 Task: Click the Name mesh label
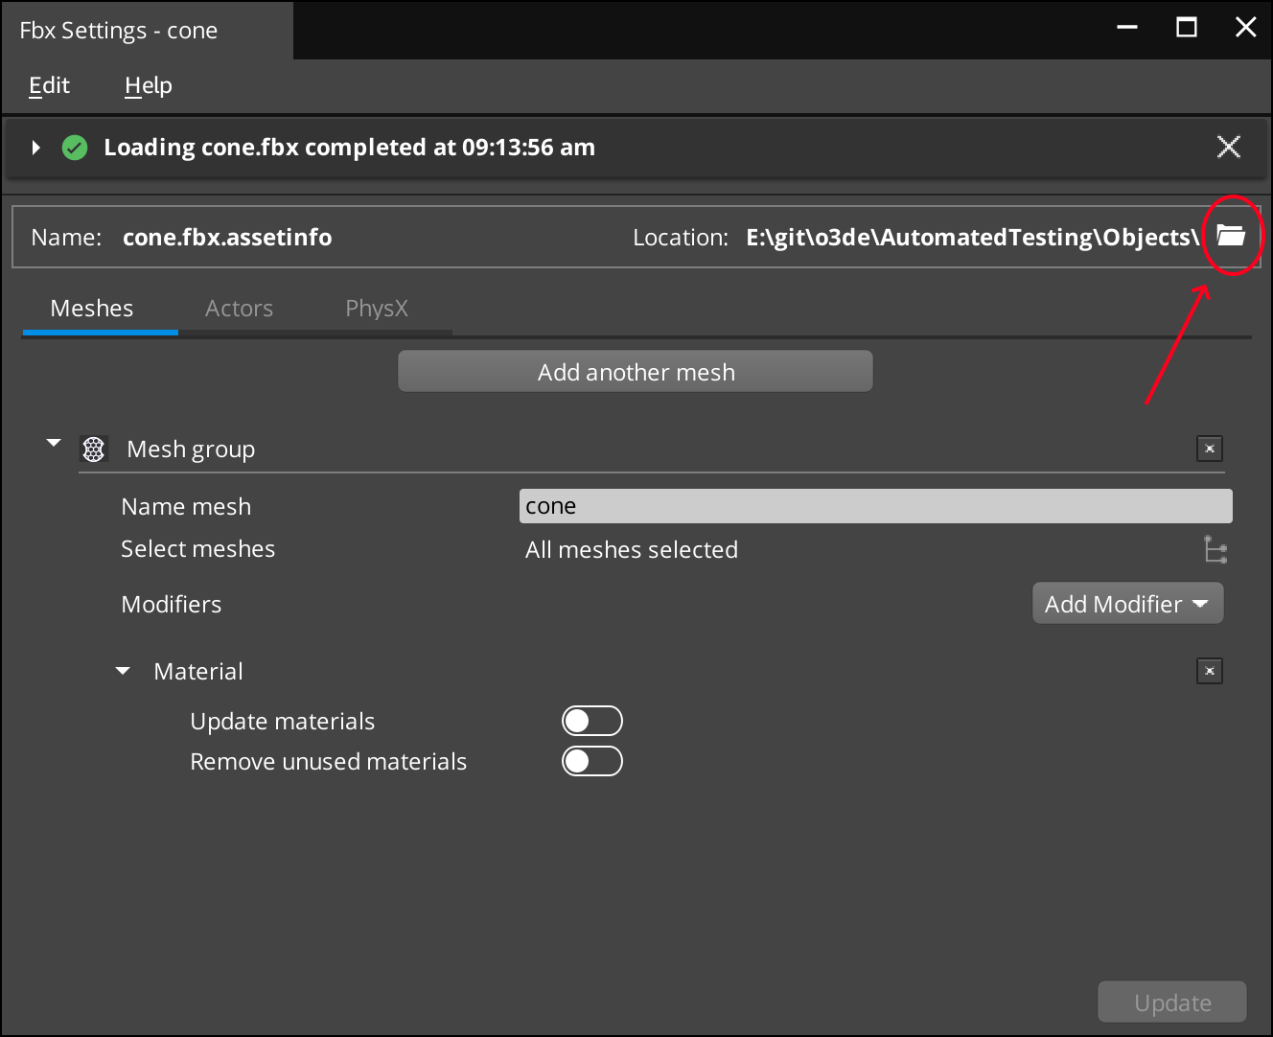(x=186, y=507)
